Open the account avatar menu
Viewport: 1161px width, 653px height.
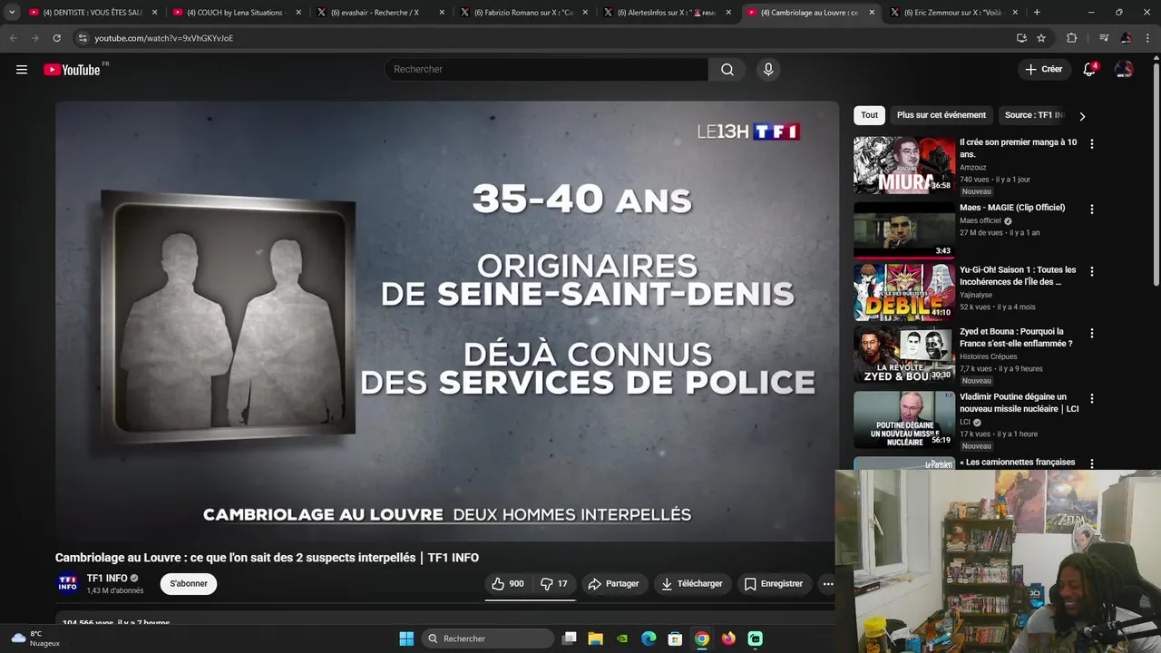1124,70
